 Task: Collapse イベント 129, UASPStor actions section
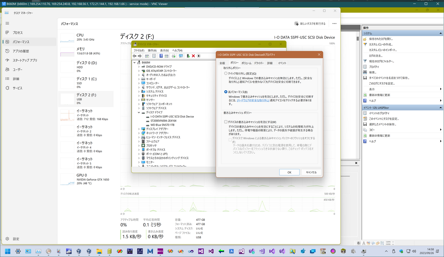tap(440, 108)
